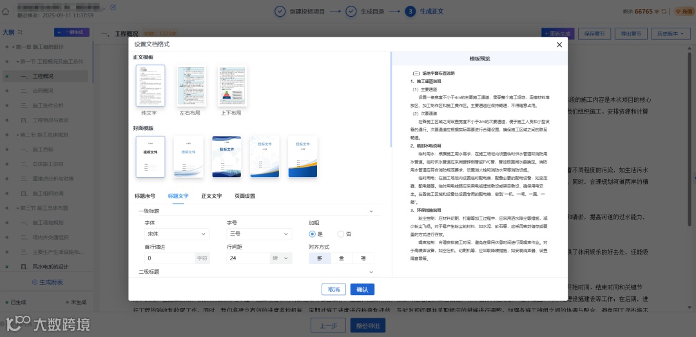Switch to the 标题序号 tab
The height and width of the screenshot is (337, 696).
(145, 196)
